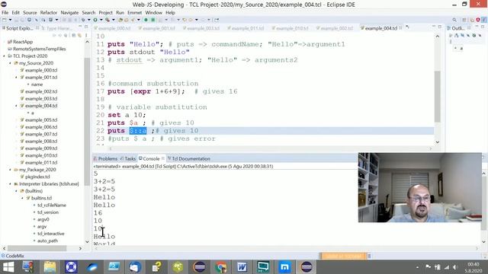Viewport: 488px width, 274px height.
Task: Switch to the Problems tab
Action: tap(105, 159)
